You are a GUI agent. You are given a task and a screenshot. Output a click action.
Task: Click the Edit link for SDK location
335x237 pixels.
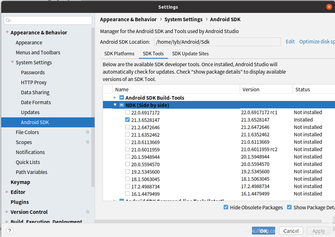pyautogui.click(x=290, y=41)
